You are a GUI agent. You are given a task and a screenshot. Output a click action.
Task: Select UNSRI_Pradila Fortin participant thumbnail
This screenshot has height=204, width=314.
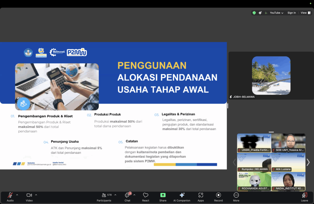254,143
